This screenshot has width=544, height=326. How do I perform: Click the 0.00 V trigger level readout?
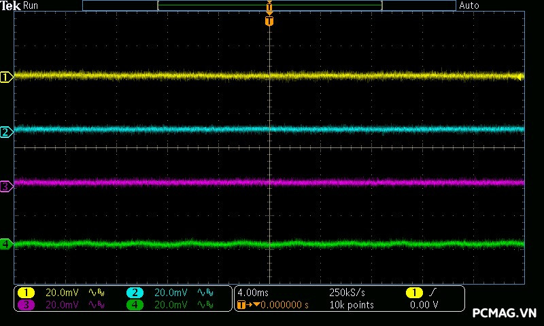[x=424, y=305]
